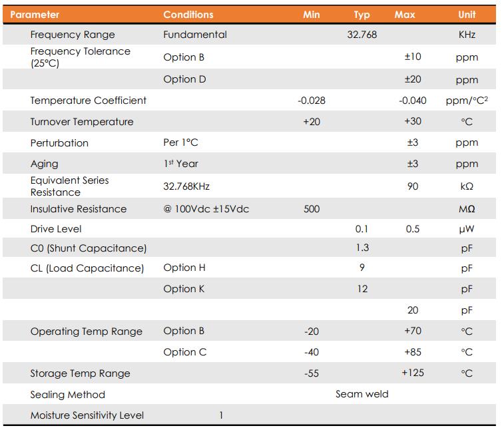Click the Typ column header
This screenshot has width=502, height=430.
point(362,15)
